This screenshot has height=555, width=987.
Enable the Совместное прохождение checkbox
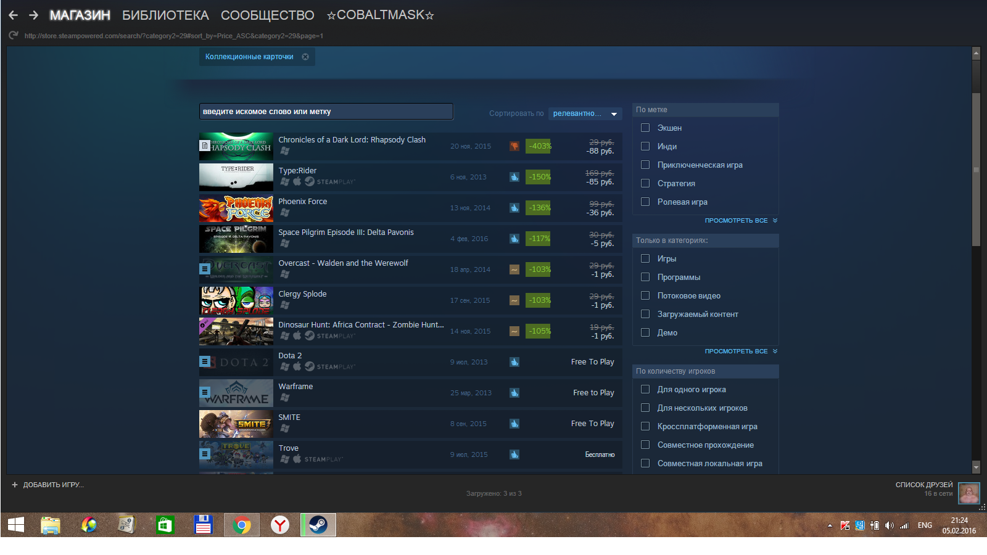tap(645, 445)
